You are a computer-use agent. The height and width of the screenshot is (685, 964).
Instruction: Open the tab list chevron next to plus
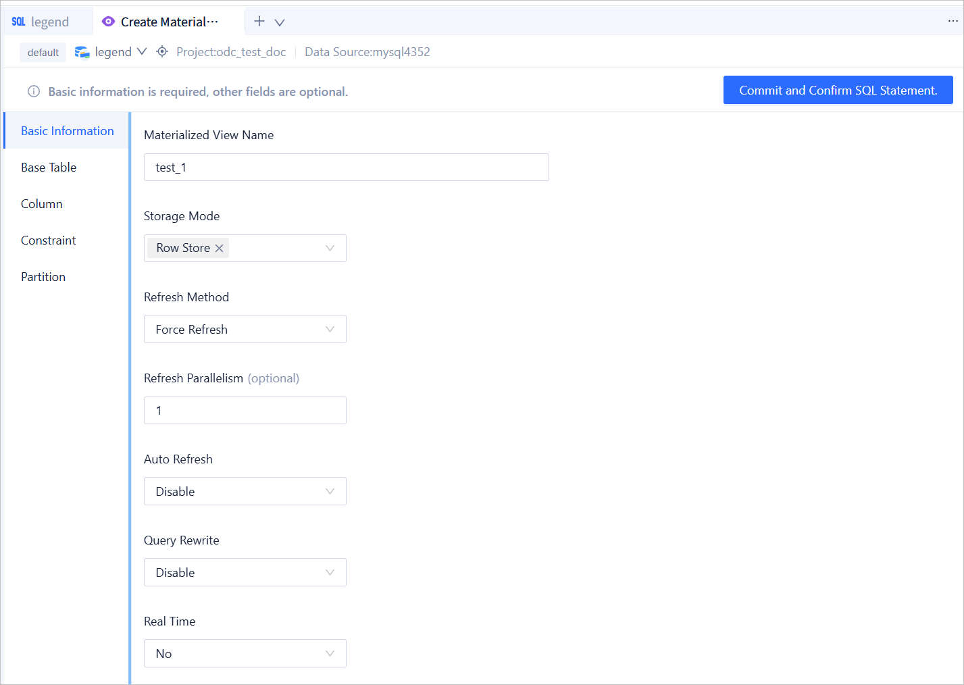280,22
